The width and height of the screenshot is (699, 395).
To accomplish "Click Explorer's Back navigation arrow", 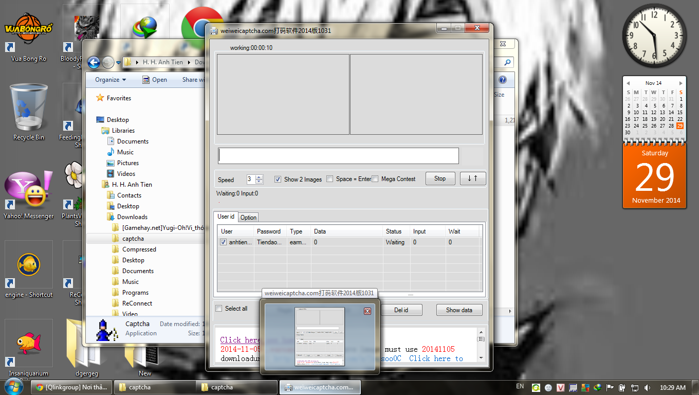I will click(94, 62).
